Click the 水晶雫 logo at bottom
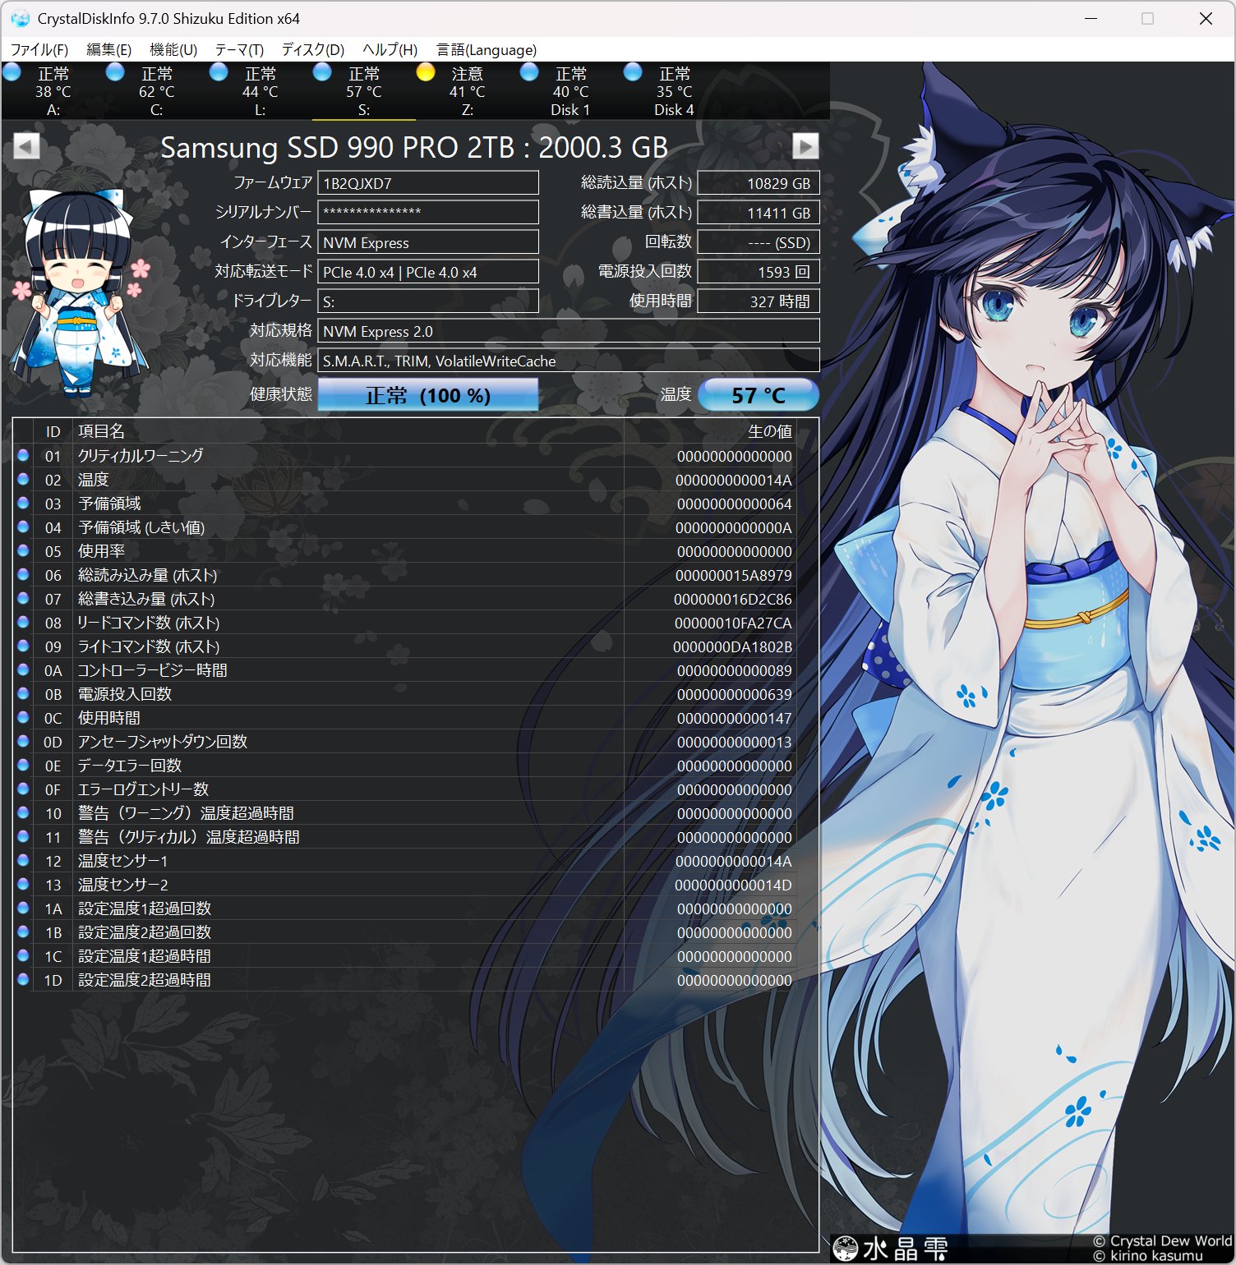Image resolution: width=1236 pixels, height=1265 pixels. (891, 1249)
